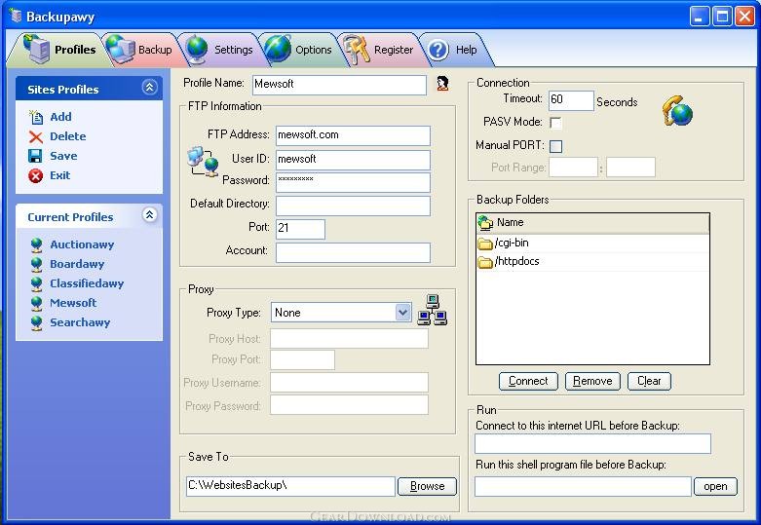This screenshot has width=761, height=525.
Task: Click the Timeout seconds field
Action: [x=571, y=100]
